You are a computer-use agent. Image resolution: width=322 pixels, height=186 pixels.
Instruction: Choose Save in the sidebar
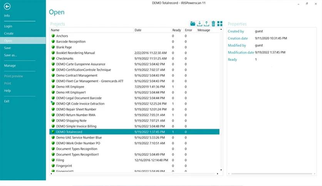click(x=7, y=48)
